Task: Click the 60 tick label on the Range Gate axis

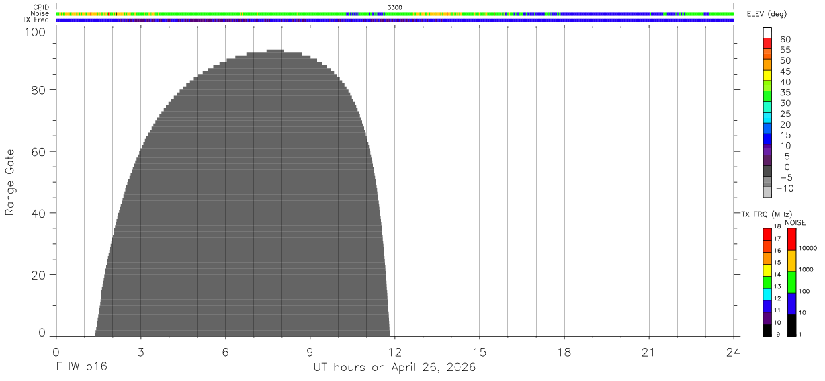Action: [40, 151]
